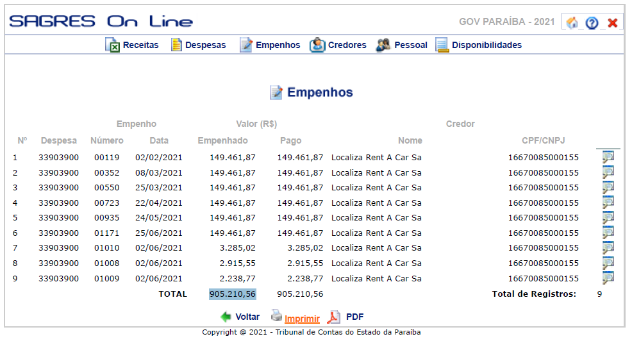Click the Despesas document icon
This screenshot has width=632, height=341.
(176, 45)
